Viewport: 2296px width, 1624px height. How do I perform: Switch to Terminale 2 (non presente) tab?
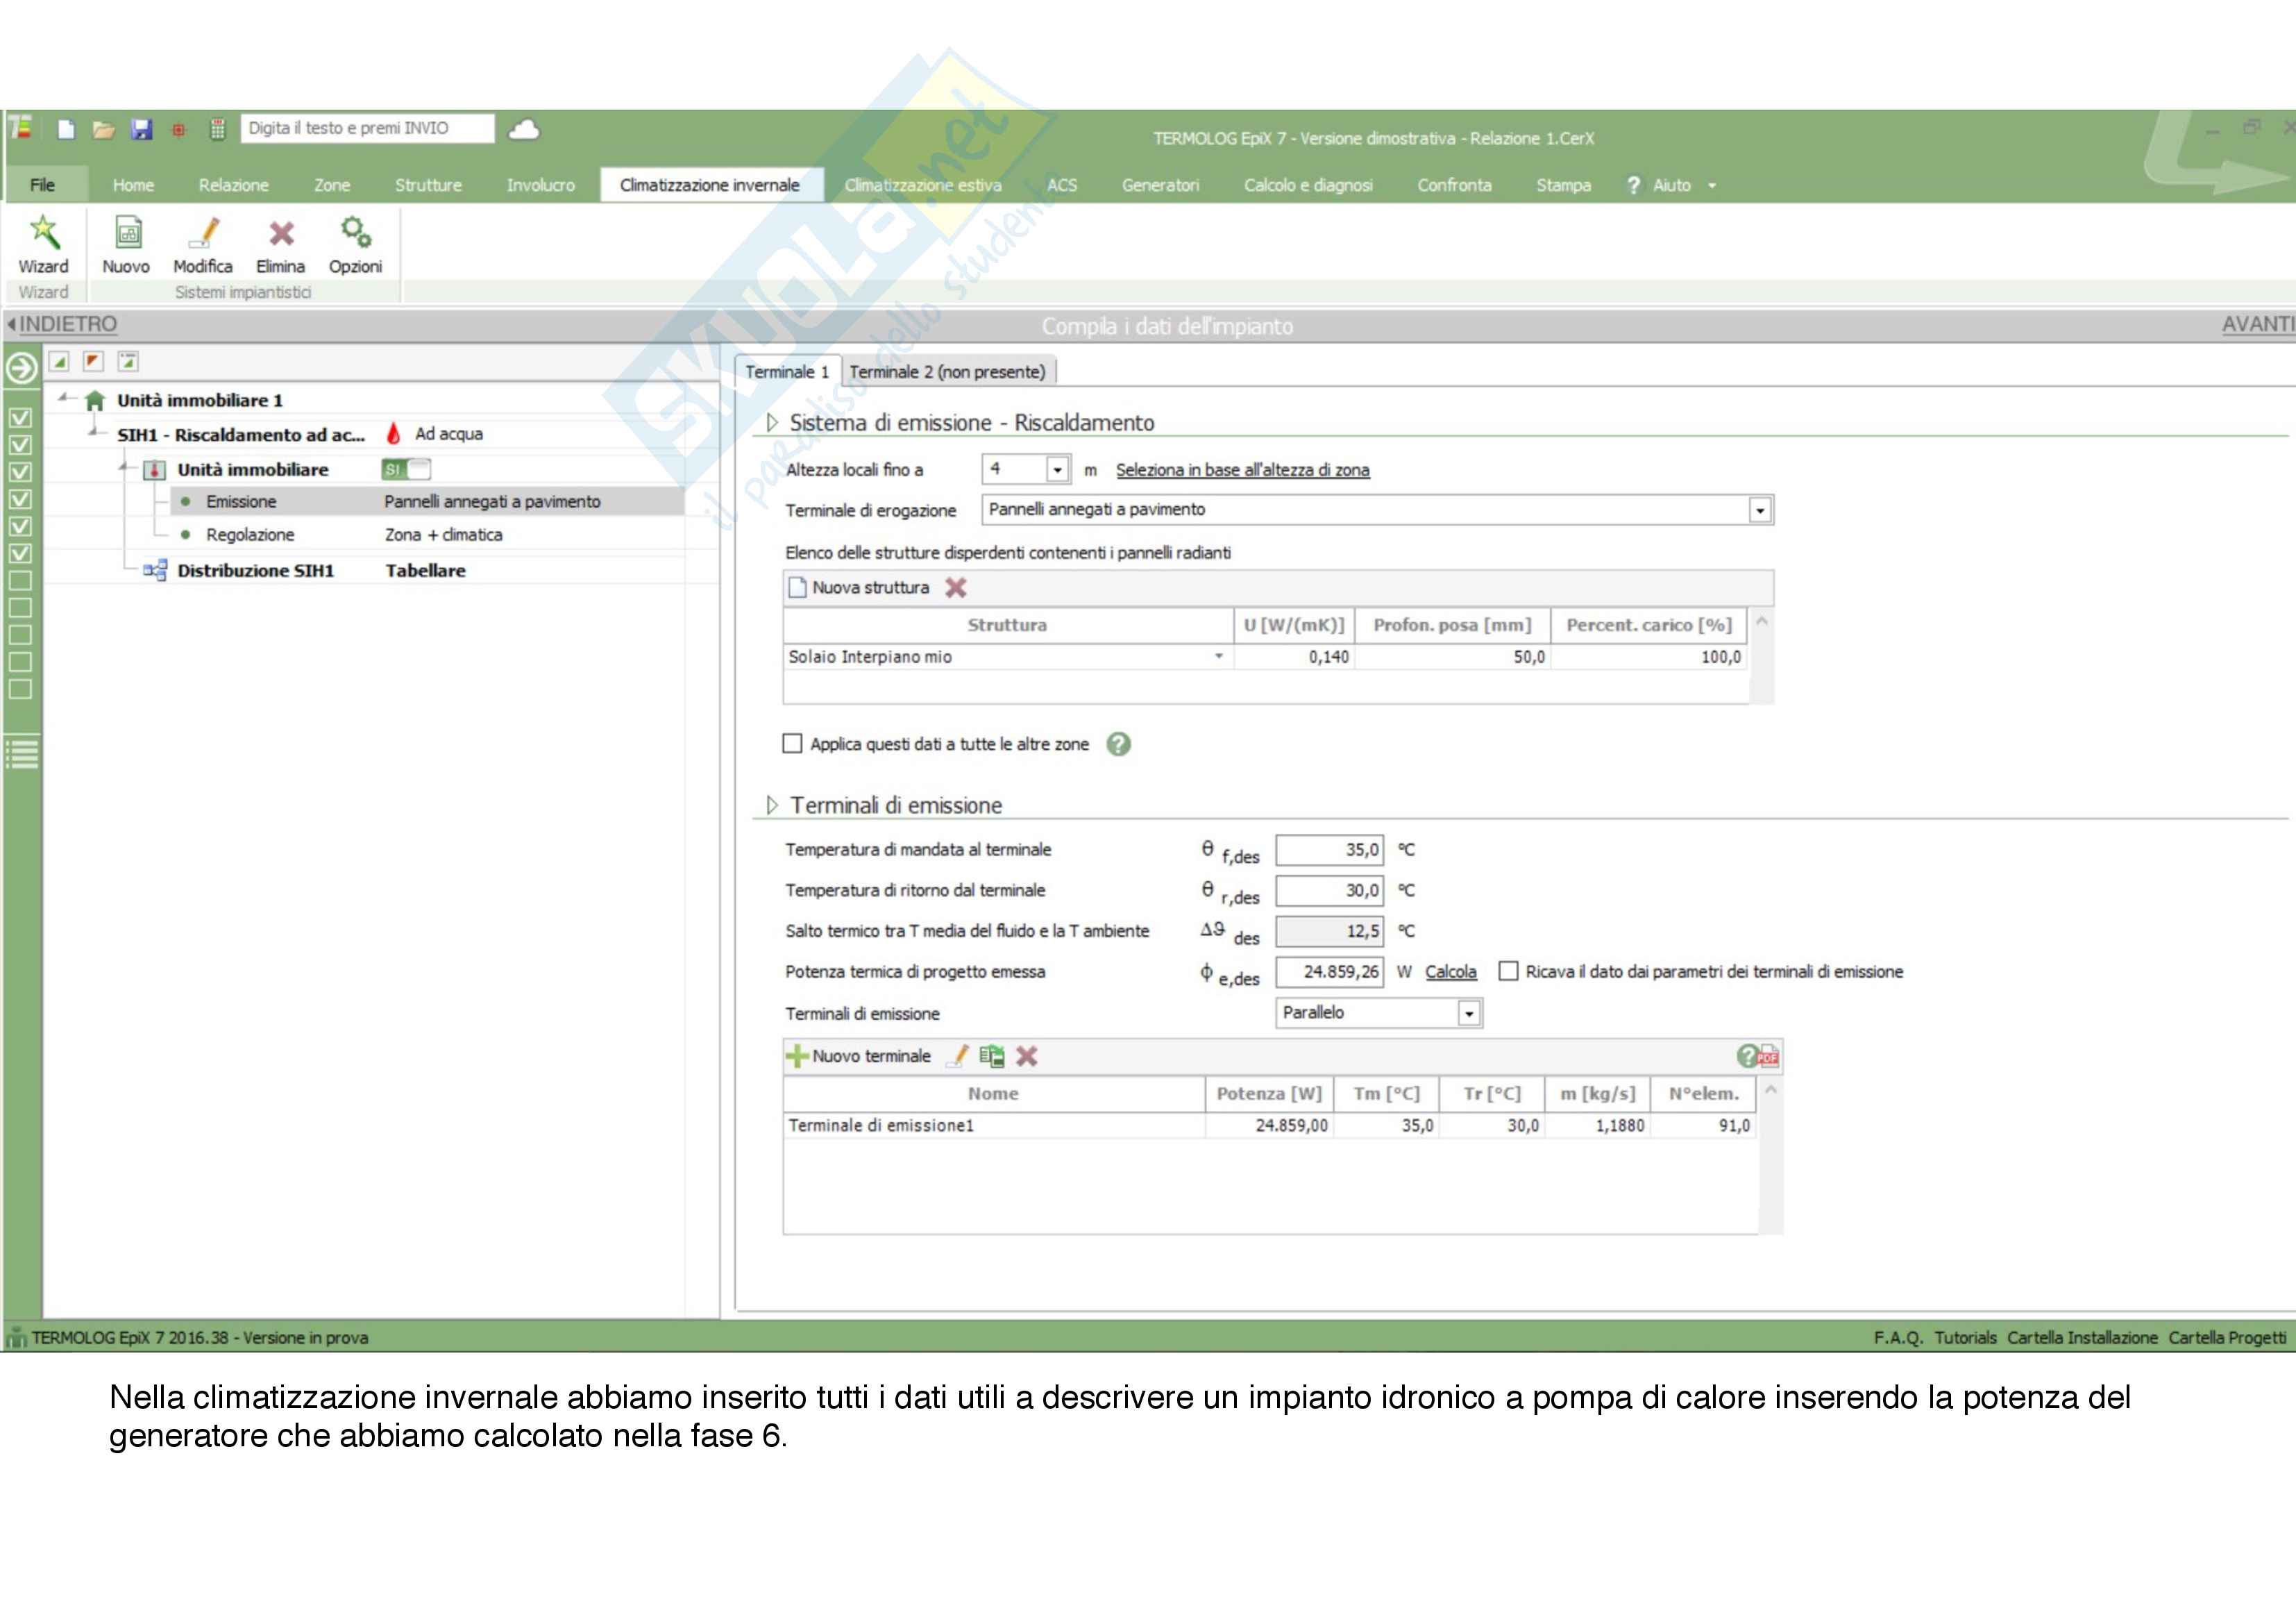coord(947,372)
